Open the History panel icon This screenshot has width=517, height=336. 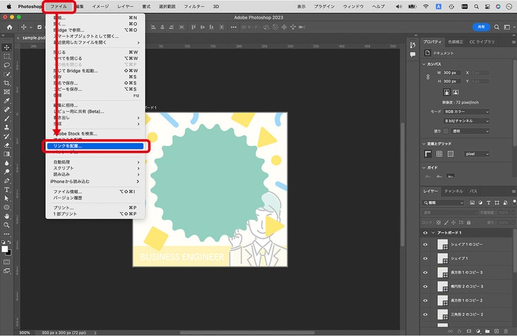(x=412, y=45)
